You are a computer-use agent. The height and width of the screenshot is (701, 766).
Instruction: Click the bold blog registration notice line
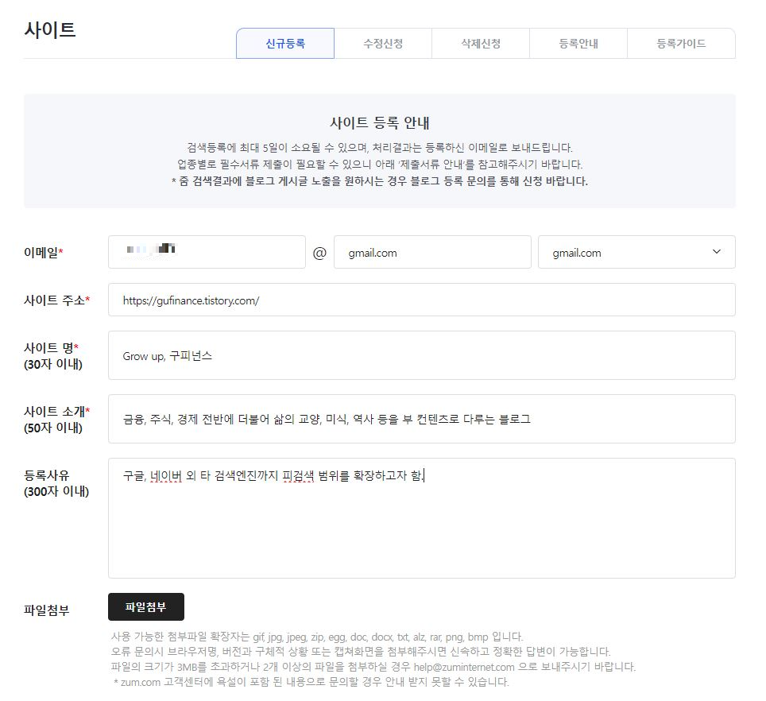(x=380, y=181)
